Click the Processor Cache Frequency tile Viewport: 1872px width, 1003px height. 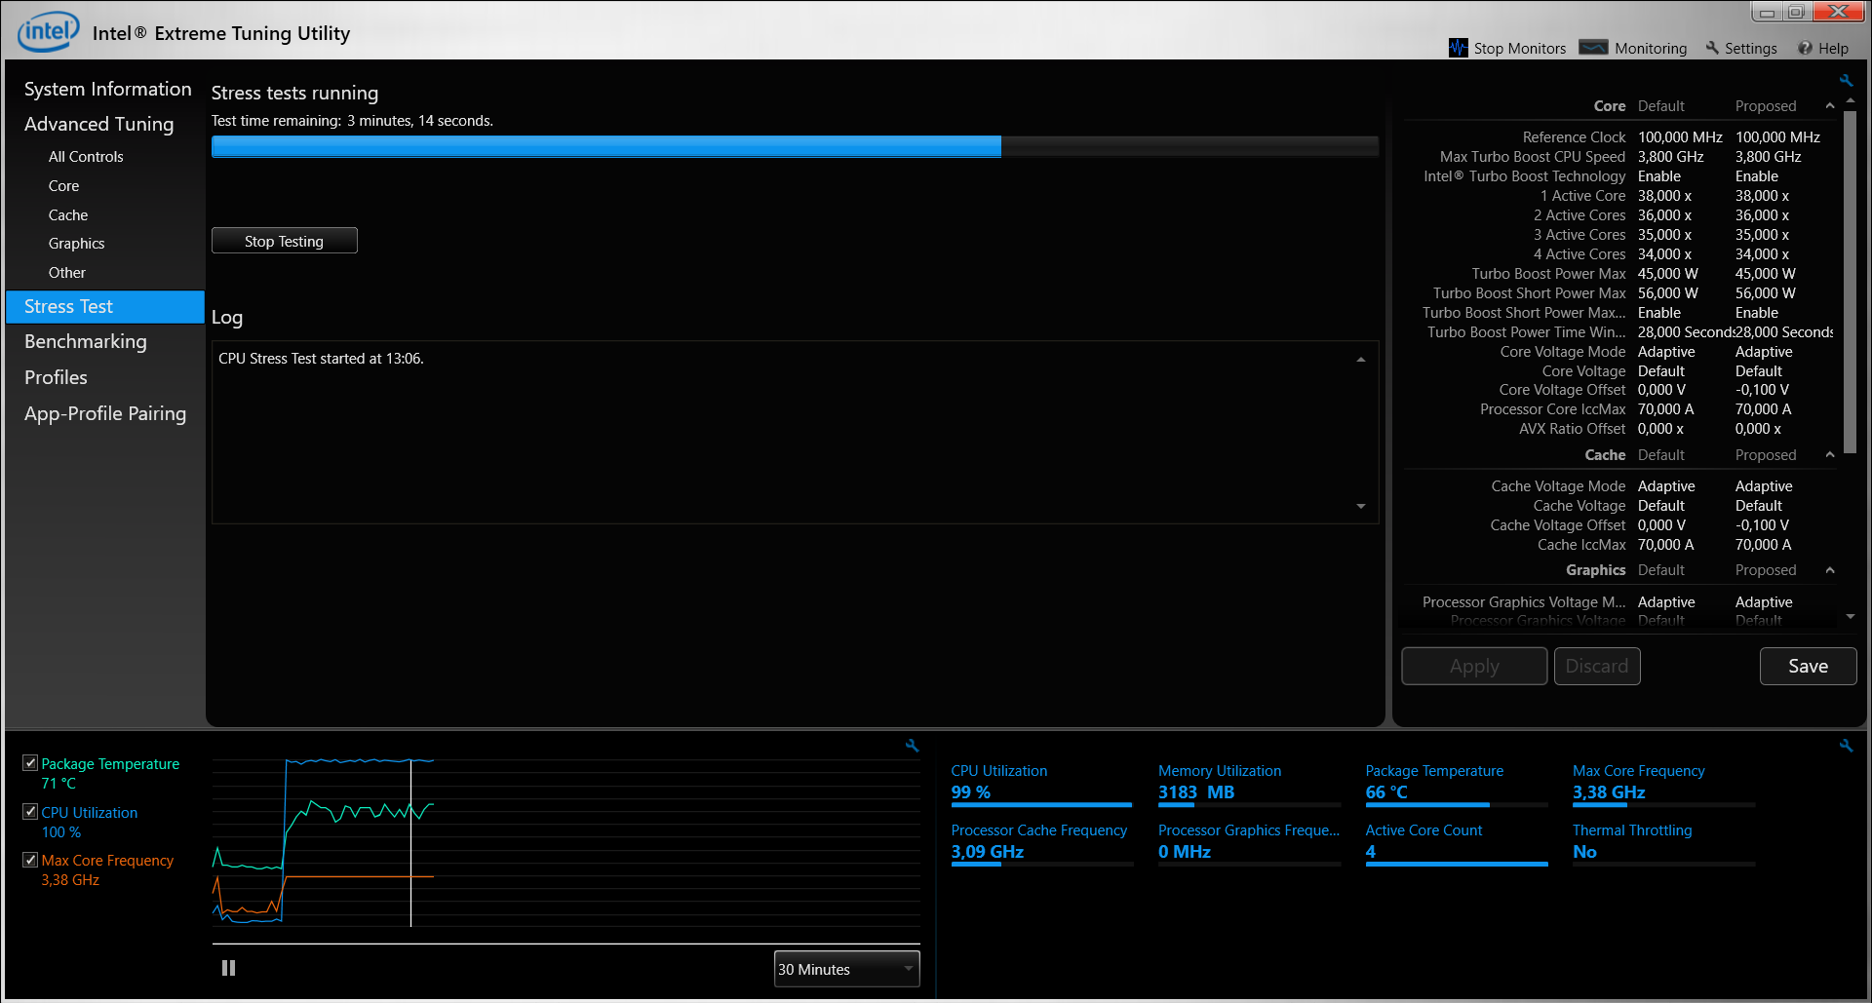point(1041,844)
